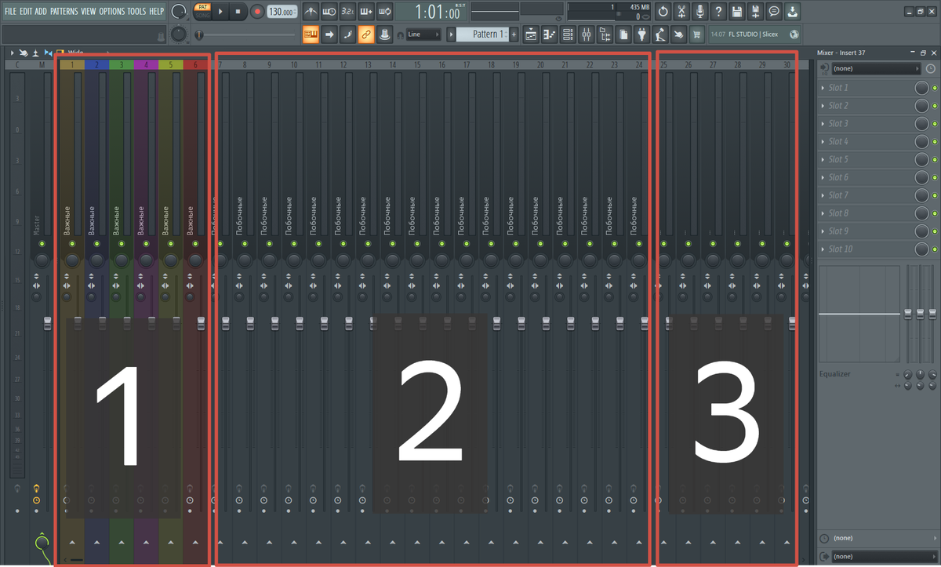This screenshot has height=567, width=941.
Task: Add a new pattern with plus button
Action: [514, 35]
